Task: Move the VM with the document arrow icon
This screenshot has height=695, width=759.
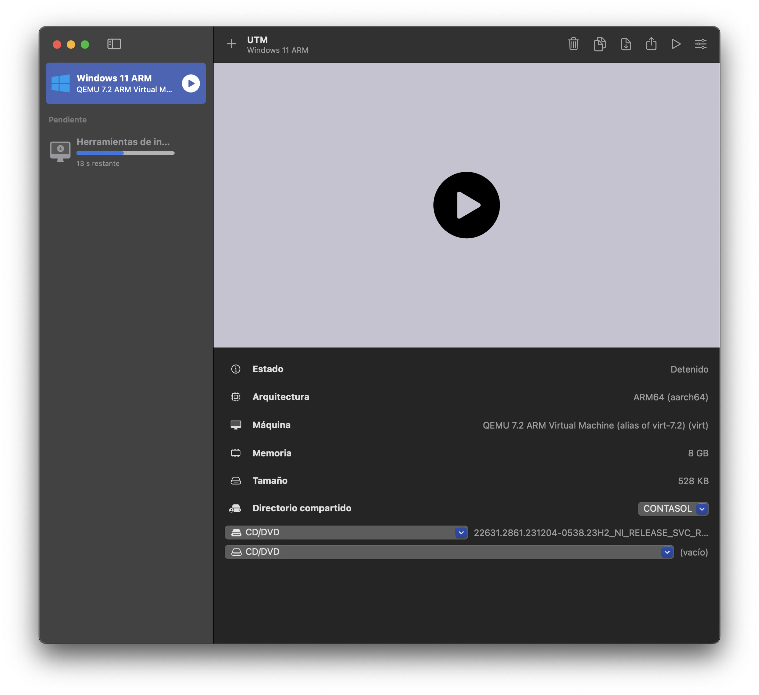Action: coord(626,44)
